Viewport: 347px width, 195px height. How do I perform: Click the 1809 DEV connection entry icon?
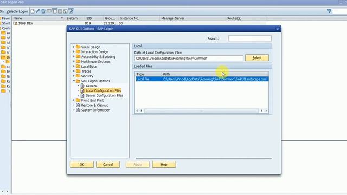(x=15, y=23)
